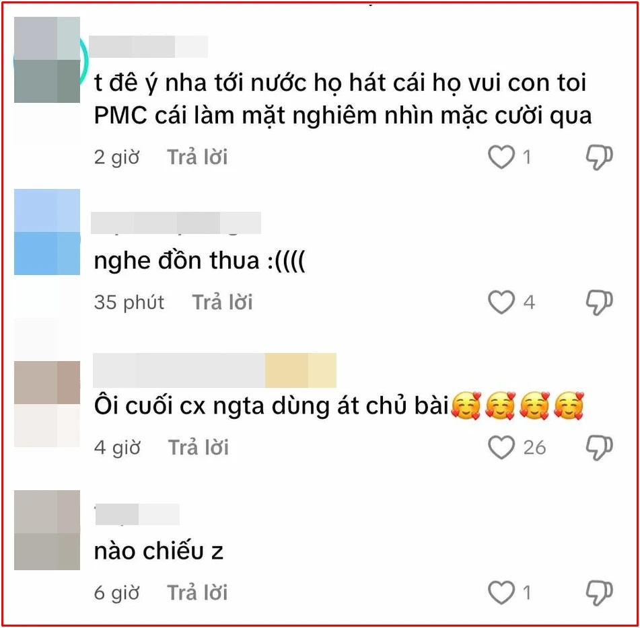Like the 'nào chiếu z' comment

click(x=501, y=592)
